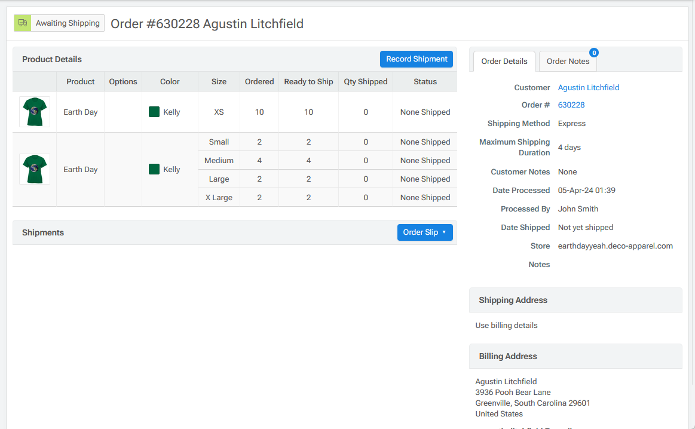
Task: Click the Billing Address section header
Action: pos(508,356)
